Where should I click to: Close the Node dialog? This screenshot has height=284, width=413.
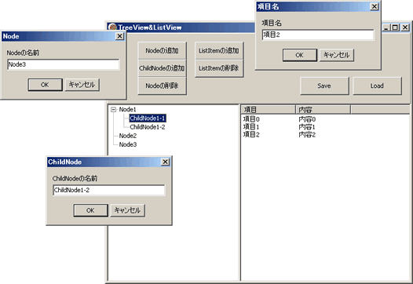tap(120, 36)
